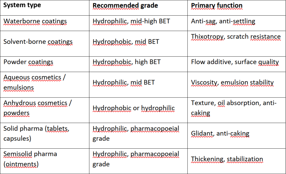Viewport: 286px width, 174px height.
Task: Select the "Hydrophobic, high BET" cell
Action: click(127, 62)
